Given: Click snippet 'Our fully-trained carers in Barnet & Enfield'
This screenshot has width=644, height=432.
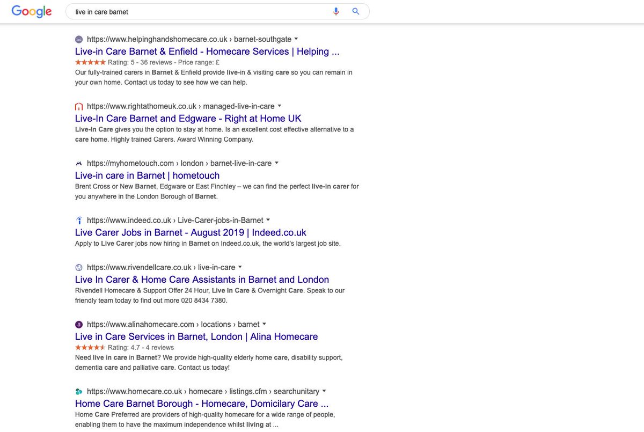Looking at the screenshot, I should point(214,77).
